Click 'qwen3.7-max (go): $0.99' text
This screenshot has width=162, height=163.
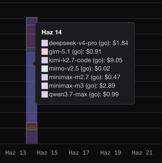point(84,94)
